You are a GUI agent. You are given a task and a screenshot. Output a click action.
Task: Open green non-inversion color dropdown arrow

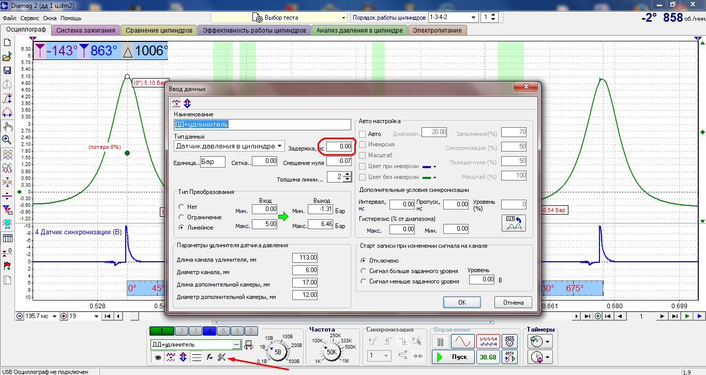434,177
